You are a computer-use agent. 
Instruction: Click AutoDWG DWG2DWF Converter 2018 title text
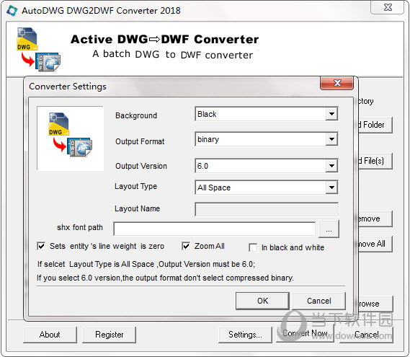[101, 11]
